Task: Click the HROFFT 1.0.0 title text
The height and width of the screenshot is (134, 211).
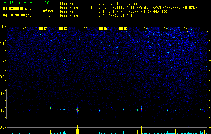Action: [x=27, y=3]
